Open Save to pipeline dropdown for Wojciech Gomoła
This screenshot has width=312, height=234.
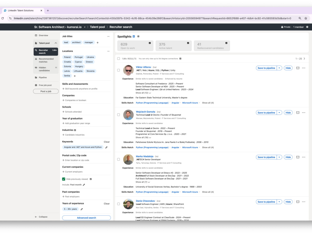(x=279, y=113)
